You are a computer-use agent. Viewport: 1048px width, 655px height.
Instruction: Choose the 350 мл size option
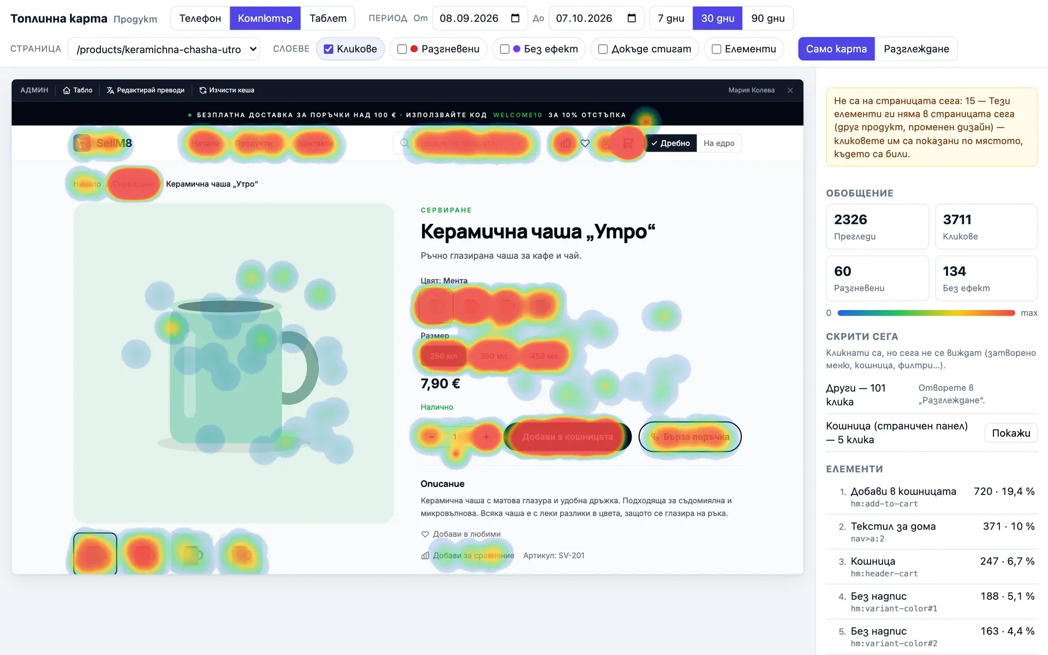[493, 356]
